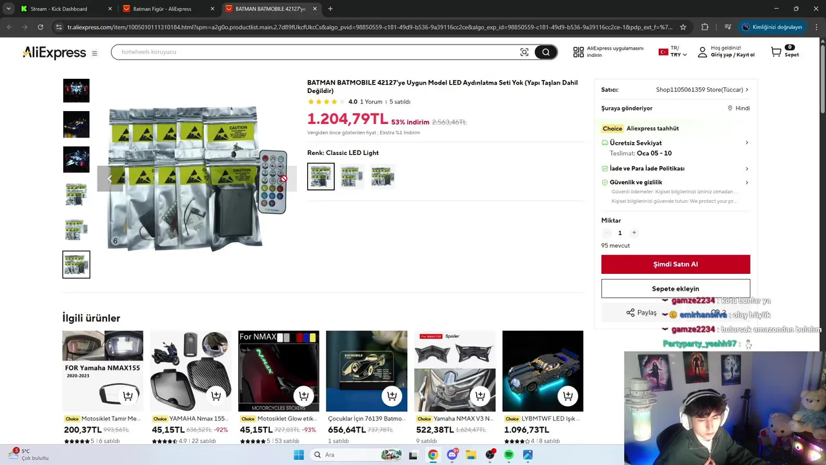The width and height of the screenshot is (826, 465).
Task: Select the BATMAN BATMOBILE 42127 tab
Action: pyautogui.click(x=271, y=9)
